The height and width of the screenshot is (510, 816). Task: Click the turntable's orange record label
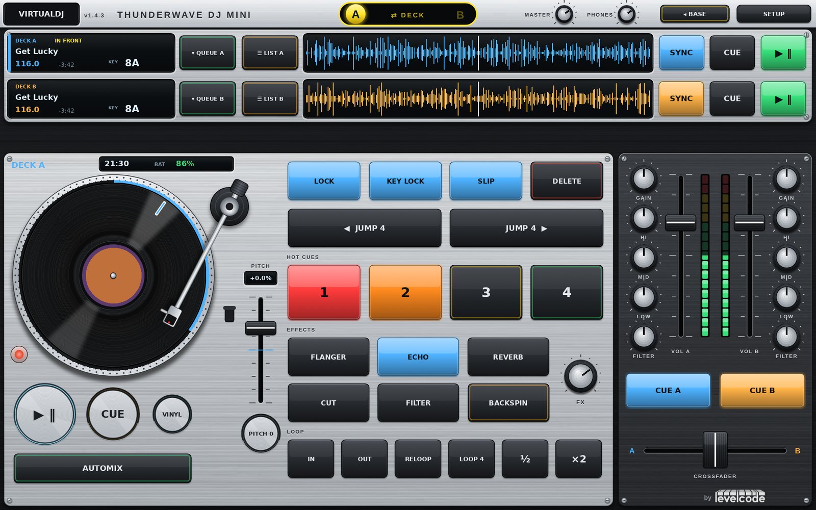click(x=113, y=275)
